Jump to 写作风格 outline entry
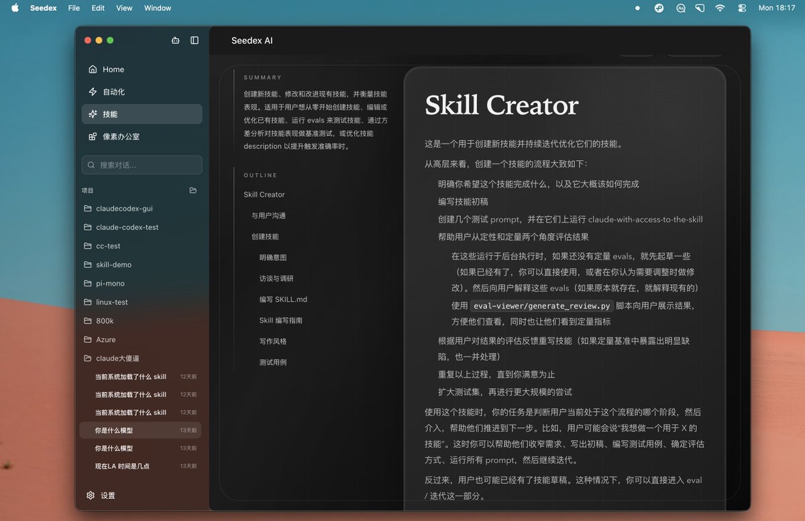Image resolution: width=805 pixels, height=521 pixels. 273,341
